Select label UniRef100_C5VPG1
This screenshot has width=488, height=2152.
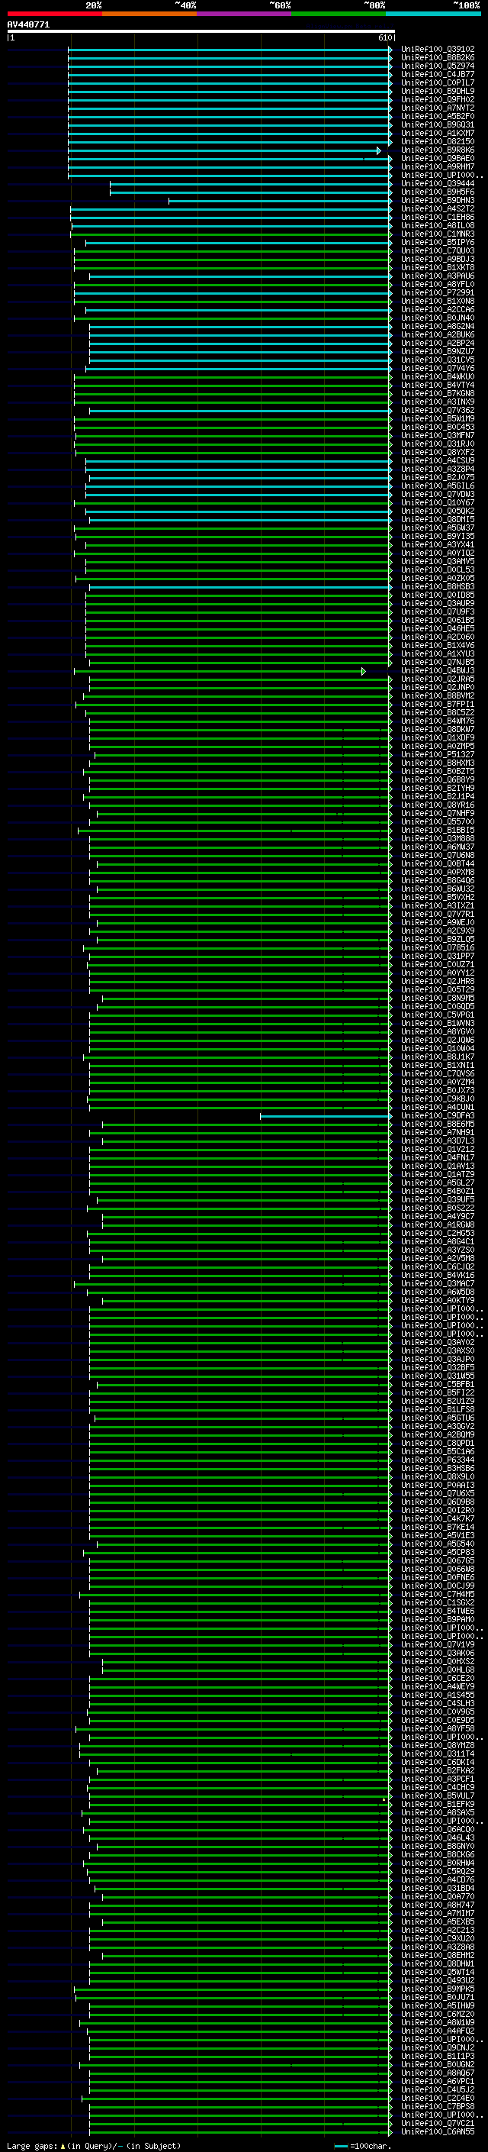pyautogui.click(x=437, y=1015)
